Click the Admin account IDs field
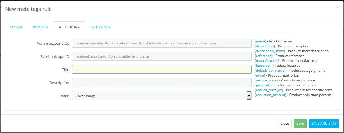 point(162,43)
